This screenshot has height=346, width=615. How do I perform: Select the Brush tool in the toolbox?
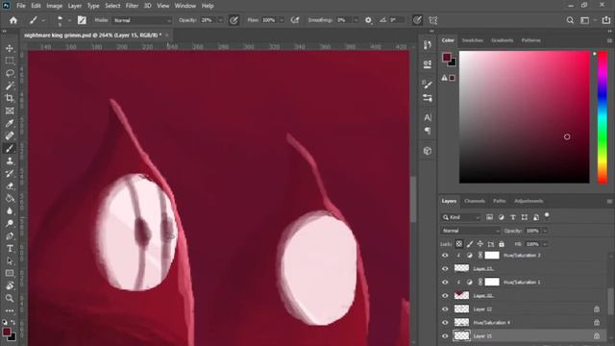pos(10,149)
